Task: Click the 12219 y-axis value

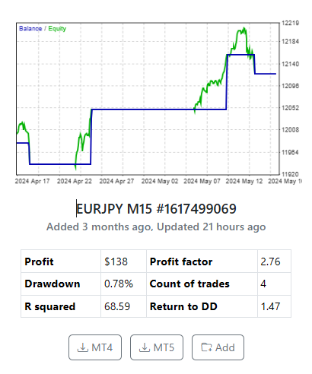Action: pos(291,23)
